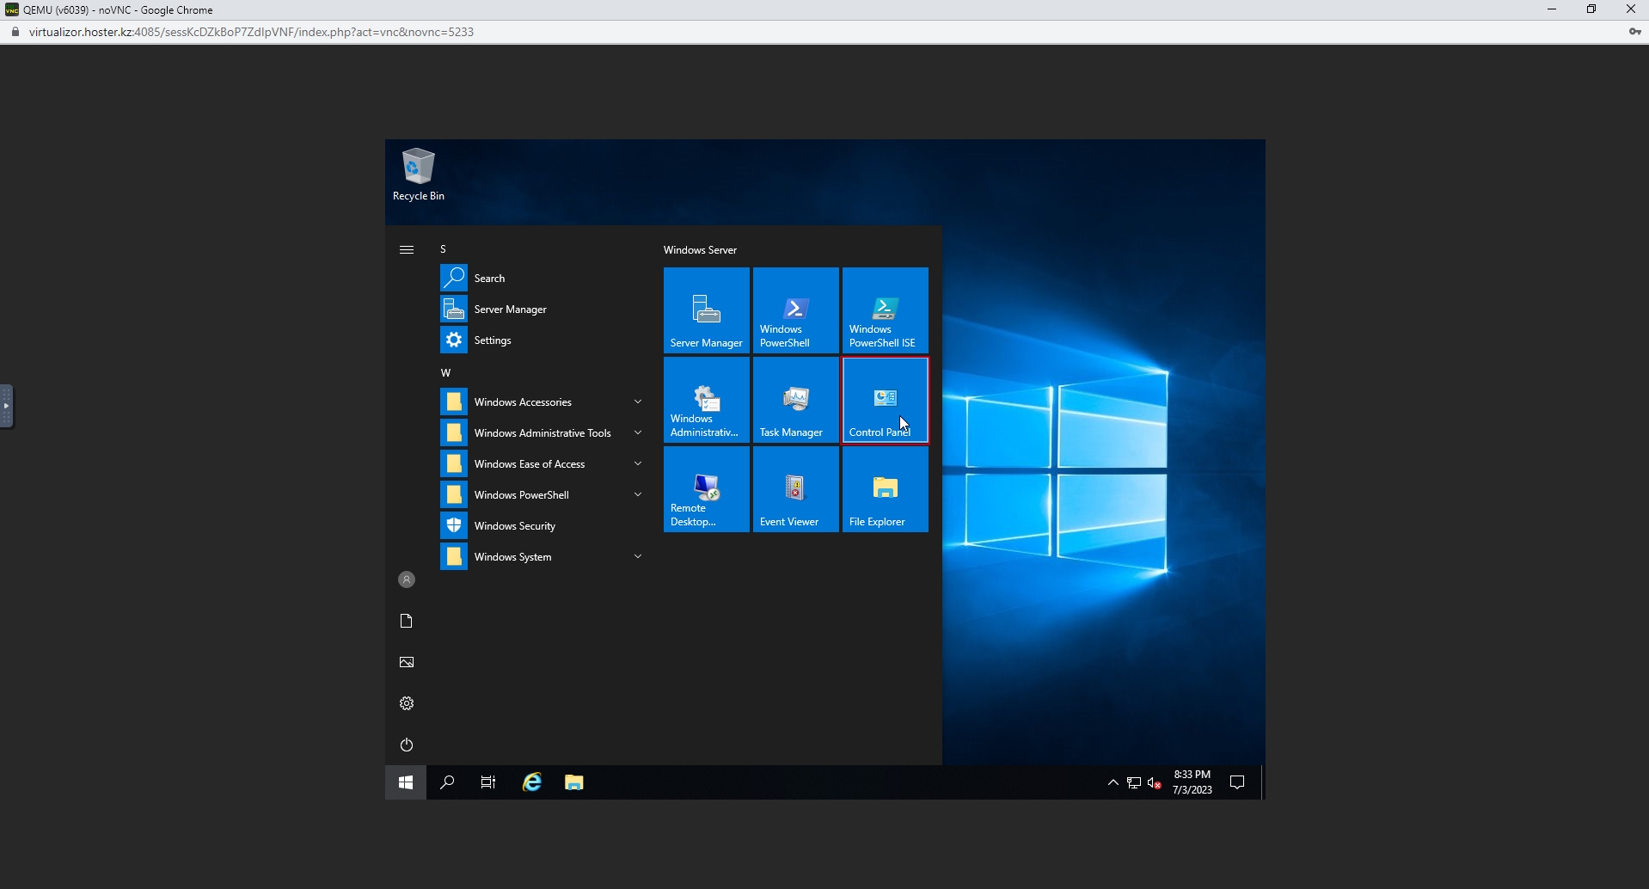Click the 'W' letter section header
The width and height of the screenshot is (1649, 889).
tap(445, 373)
